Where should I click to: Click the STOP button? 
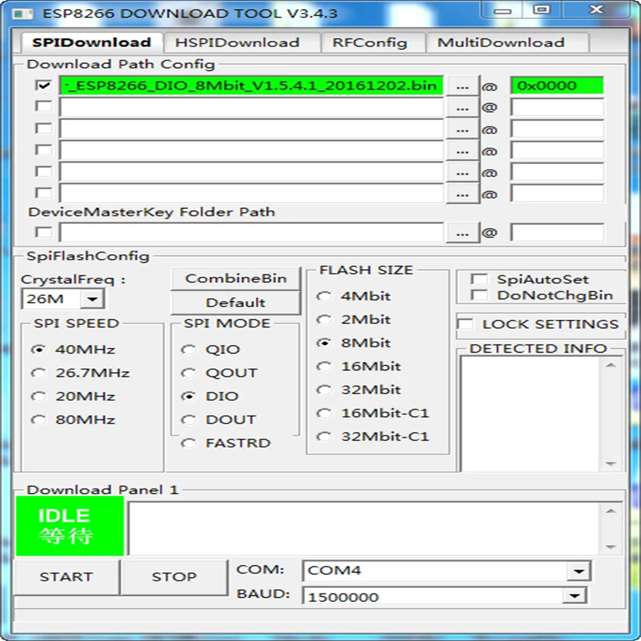pos(174,577)
